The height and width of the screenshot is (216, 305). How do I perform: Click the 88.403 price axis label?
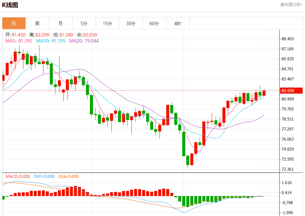click(288, 39)
